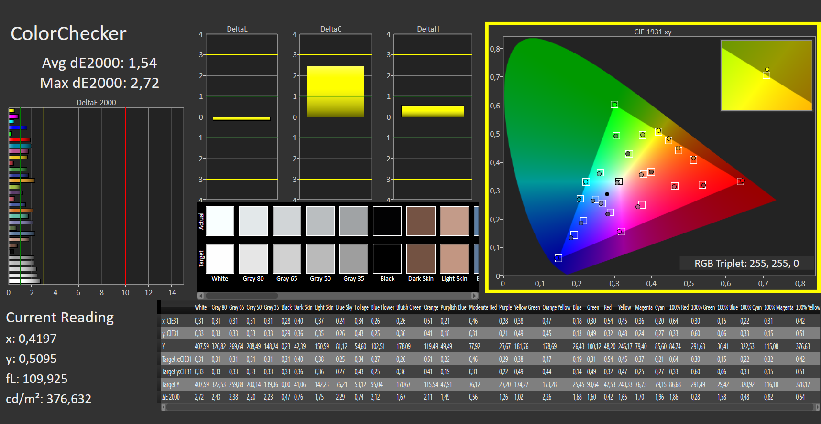
Task: Click the Gray 35 label under swatches
Action: [x=354, y=278]
